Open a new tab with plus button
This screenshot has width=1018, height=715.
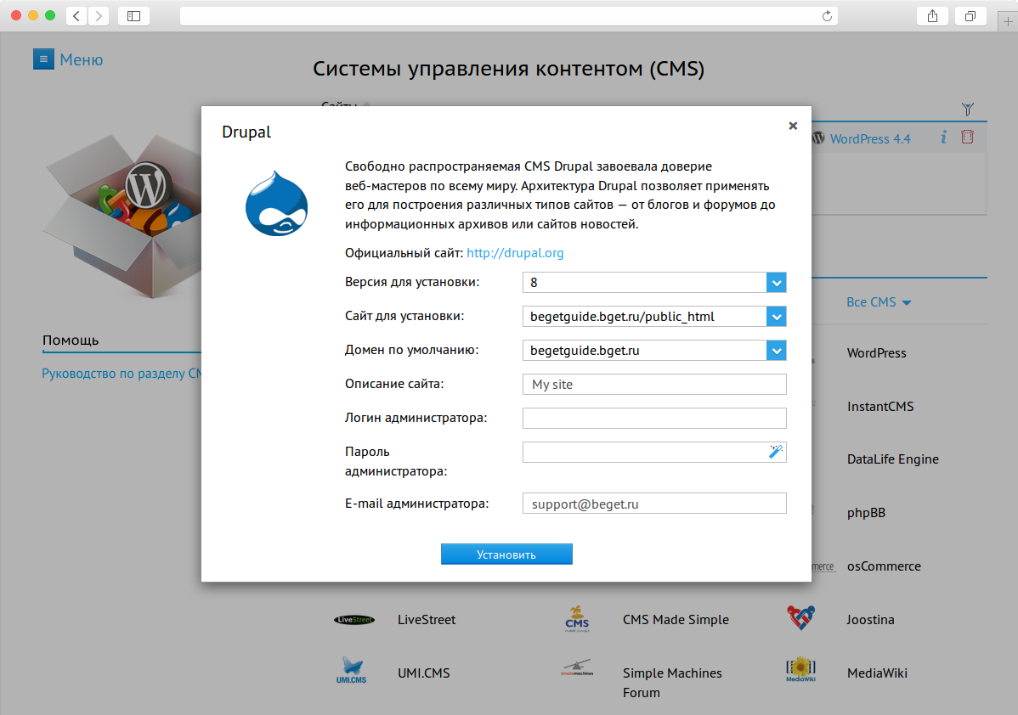pyautogui.click(x=1008, y=21)
